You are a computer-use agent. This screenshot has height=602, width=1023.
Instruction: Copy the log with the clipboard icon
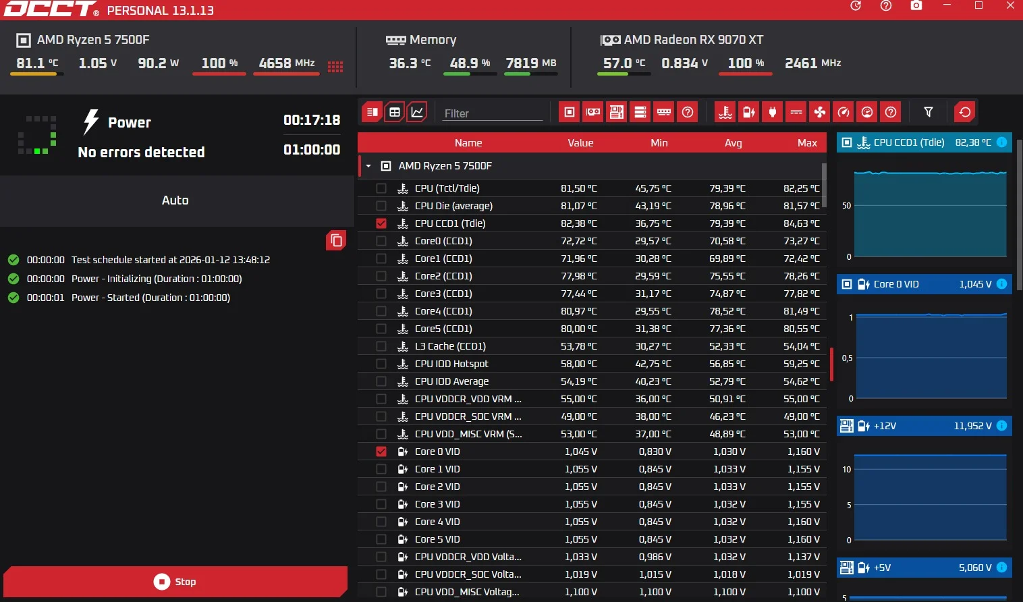click(336, 240)
